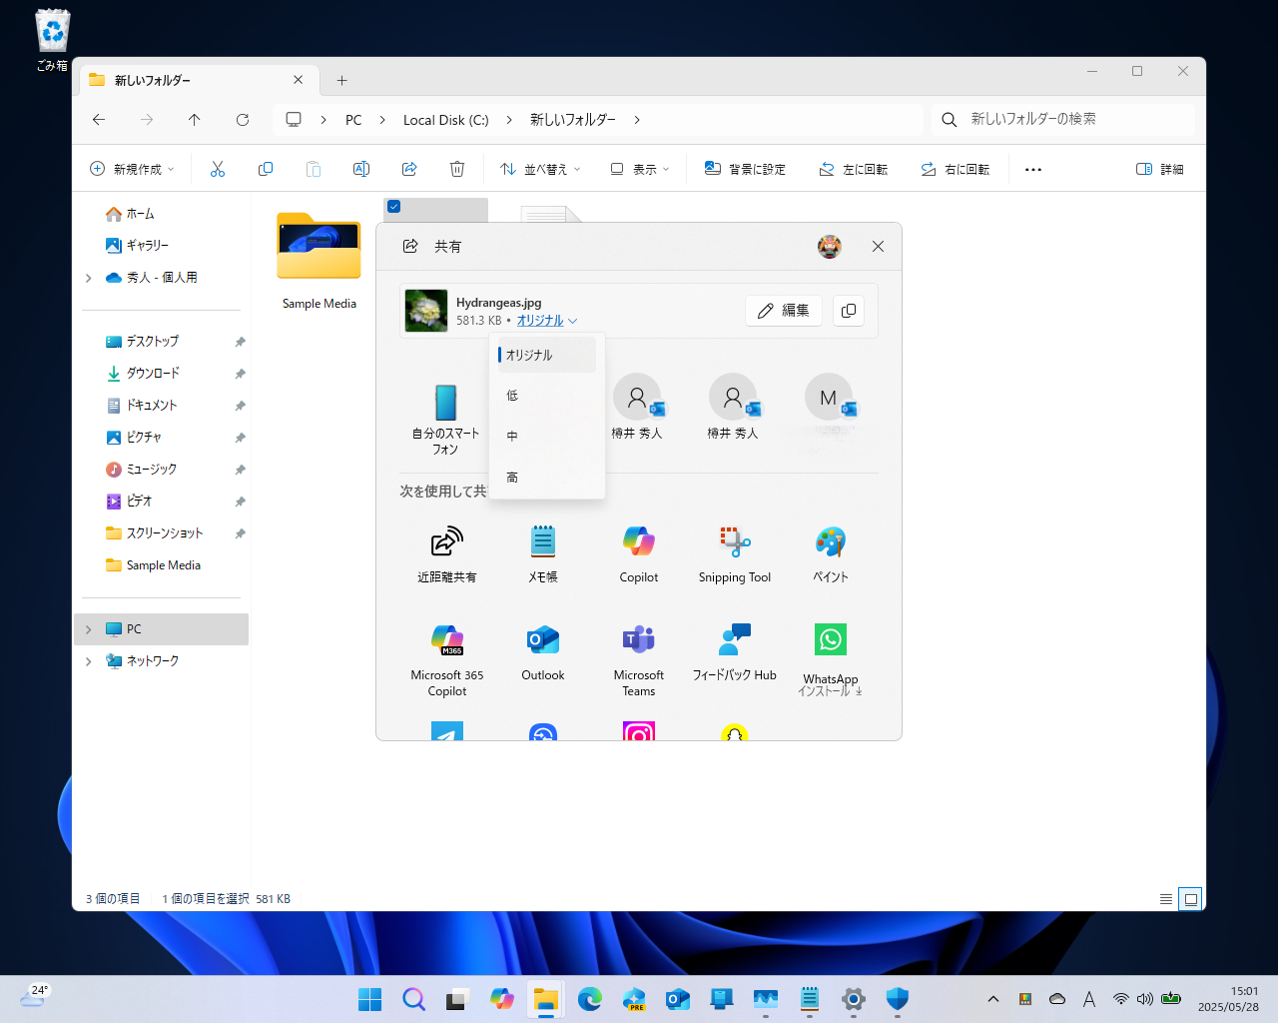Open the 並べ替え sort dropdown
This screenshot has height=1023, width=1278.
pyautogui.click(x=538, y=168)
